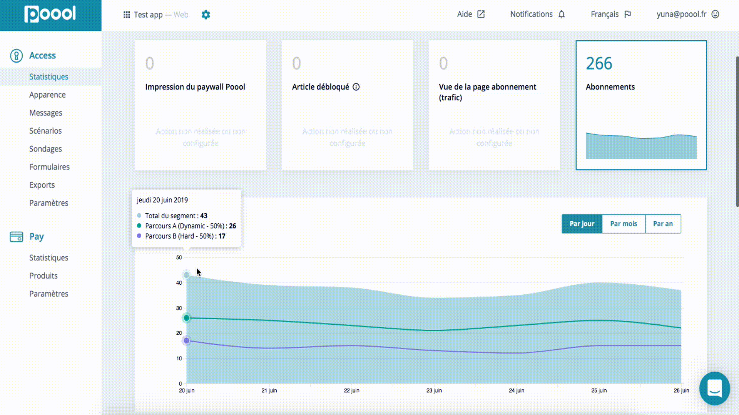This screenshot has width=739, height=415.
Task: Click the Pay card icon
Action: tap(16, 237)
